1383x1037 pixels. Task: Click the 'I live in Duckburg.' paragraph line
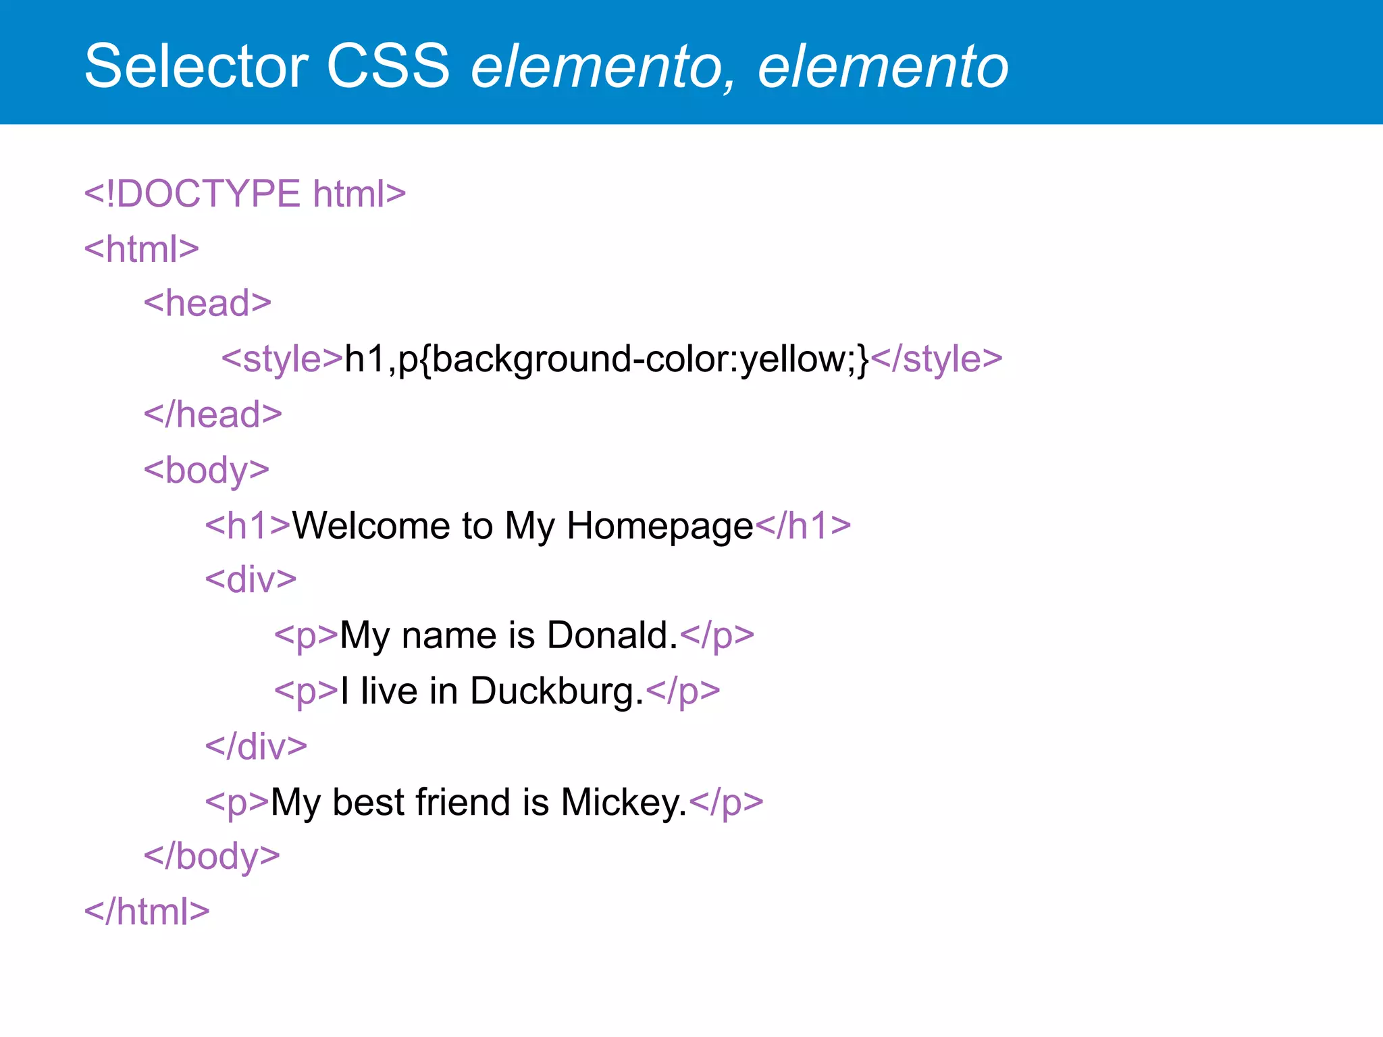[497, 692]
